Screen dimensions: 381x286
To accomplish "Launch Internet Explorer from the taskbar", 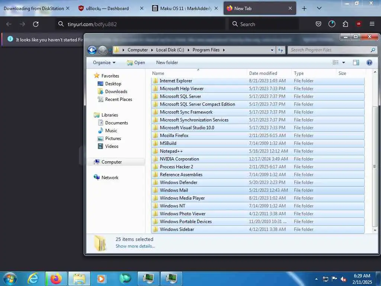I will click(33, 279).
